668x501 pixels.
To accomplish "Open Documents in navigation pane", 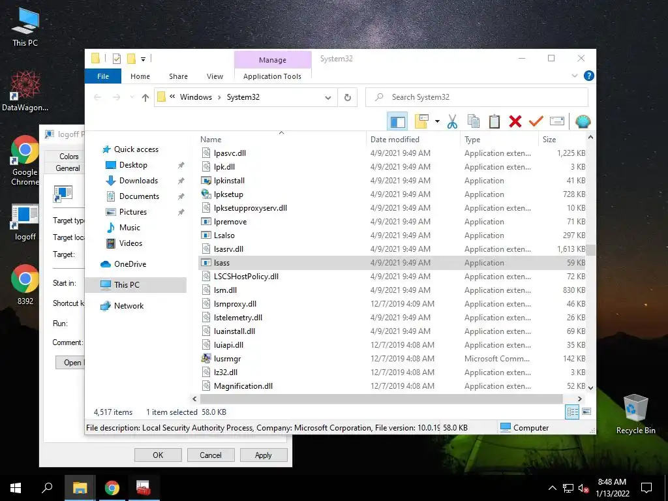I will (139, 196).
